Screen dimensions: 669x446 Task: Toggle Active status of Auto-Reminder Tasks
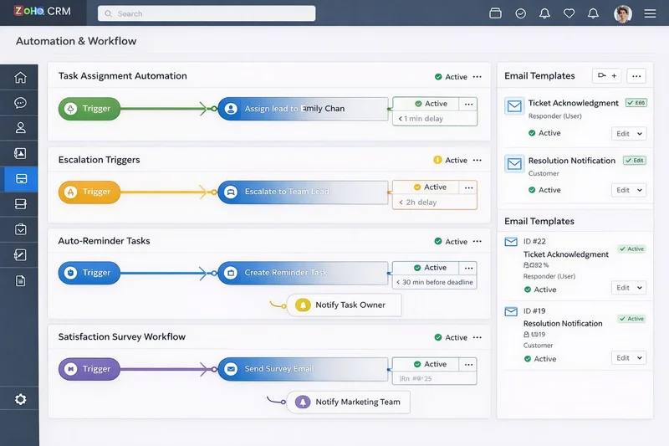point(451,241)
